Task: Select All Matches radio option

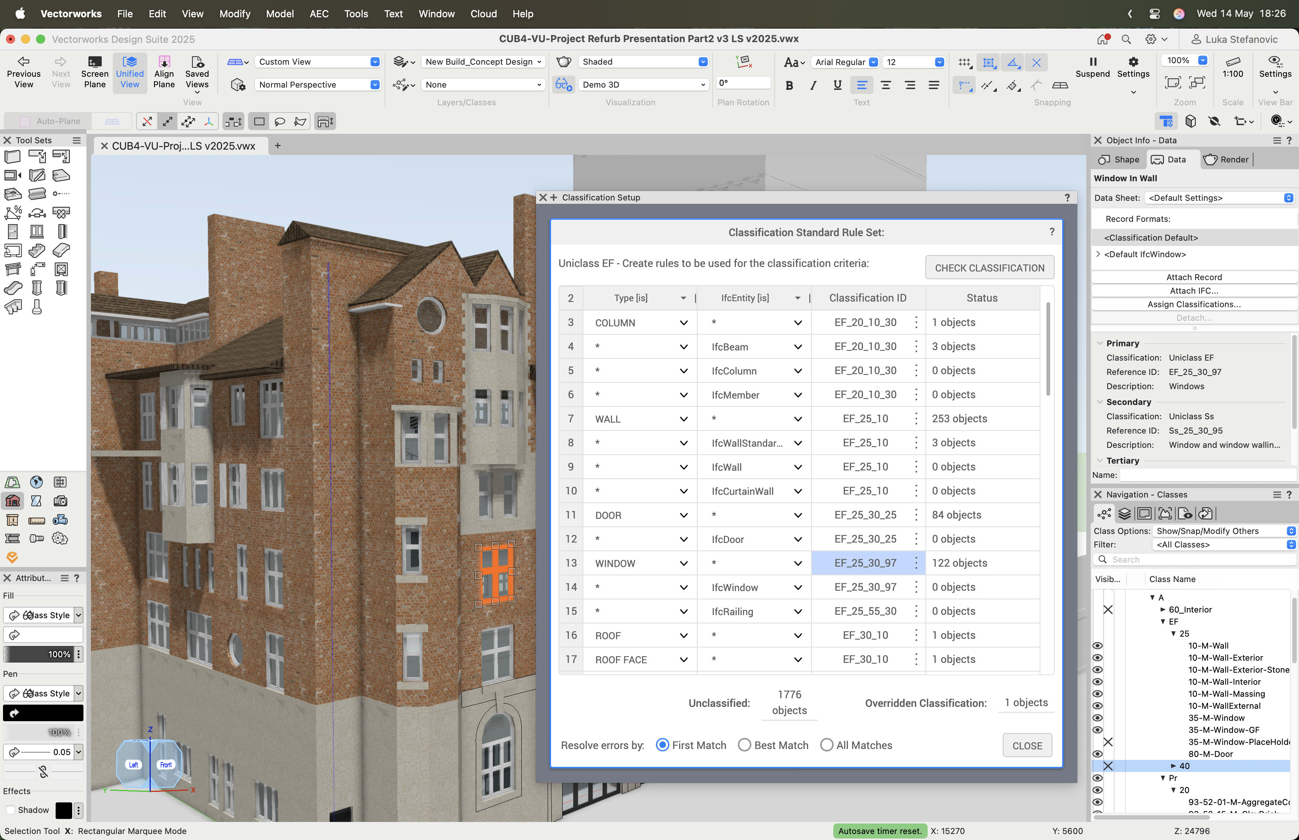Action: pos(827,745)
